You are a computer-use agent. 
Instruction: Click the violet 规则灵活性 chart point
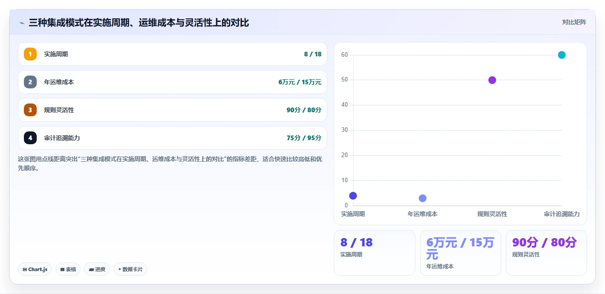point(492,80)
